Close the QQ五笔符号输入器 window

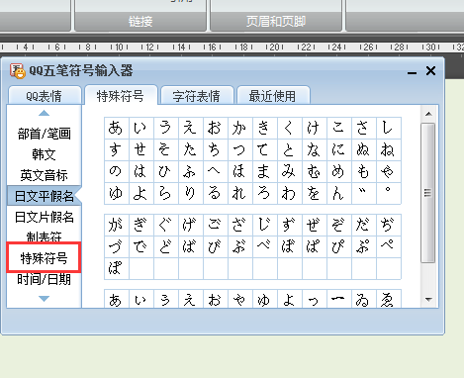tap(430, 70)
